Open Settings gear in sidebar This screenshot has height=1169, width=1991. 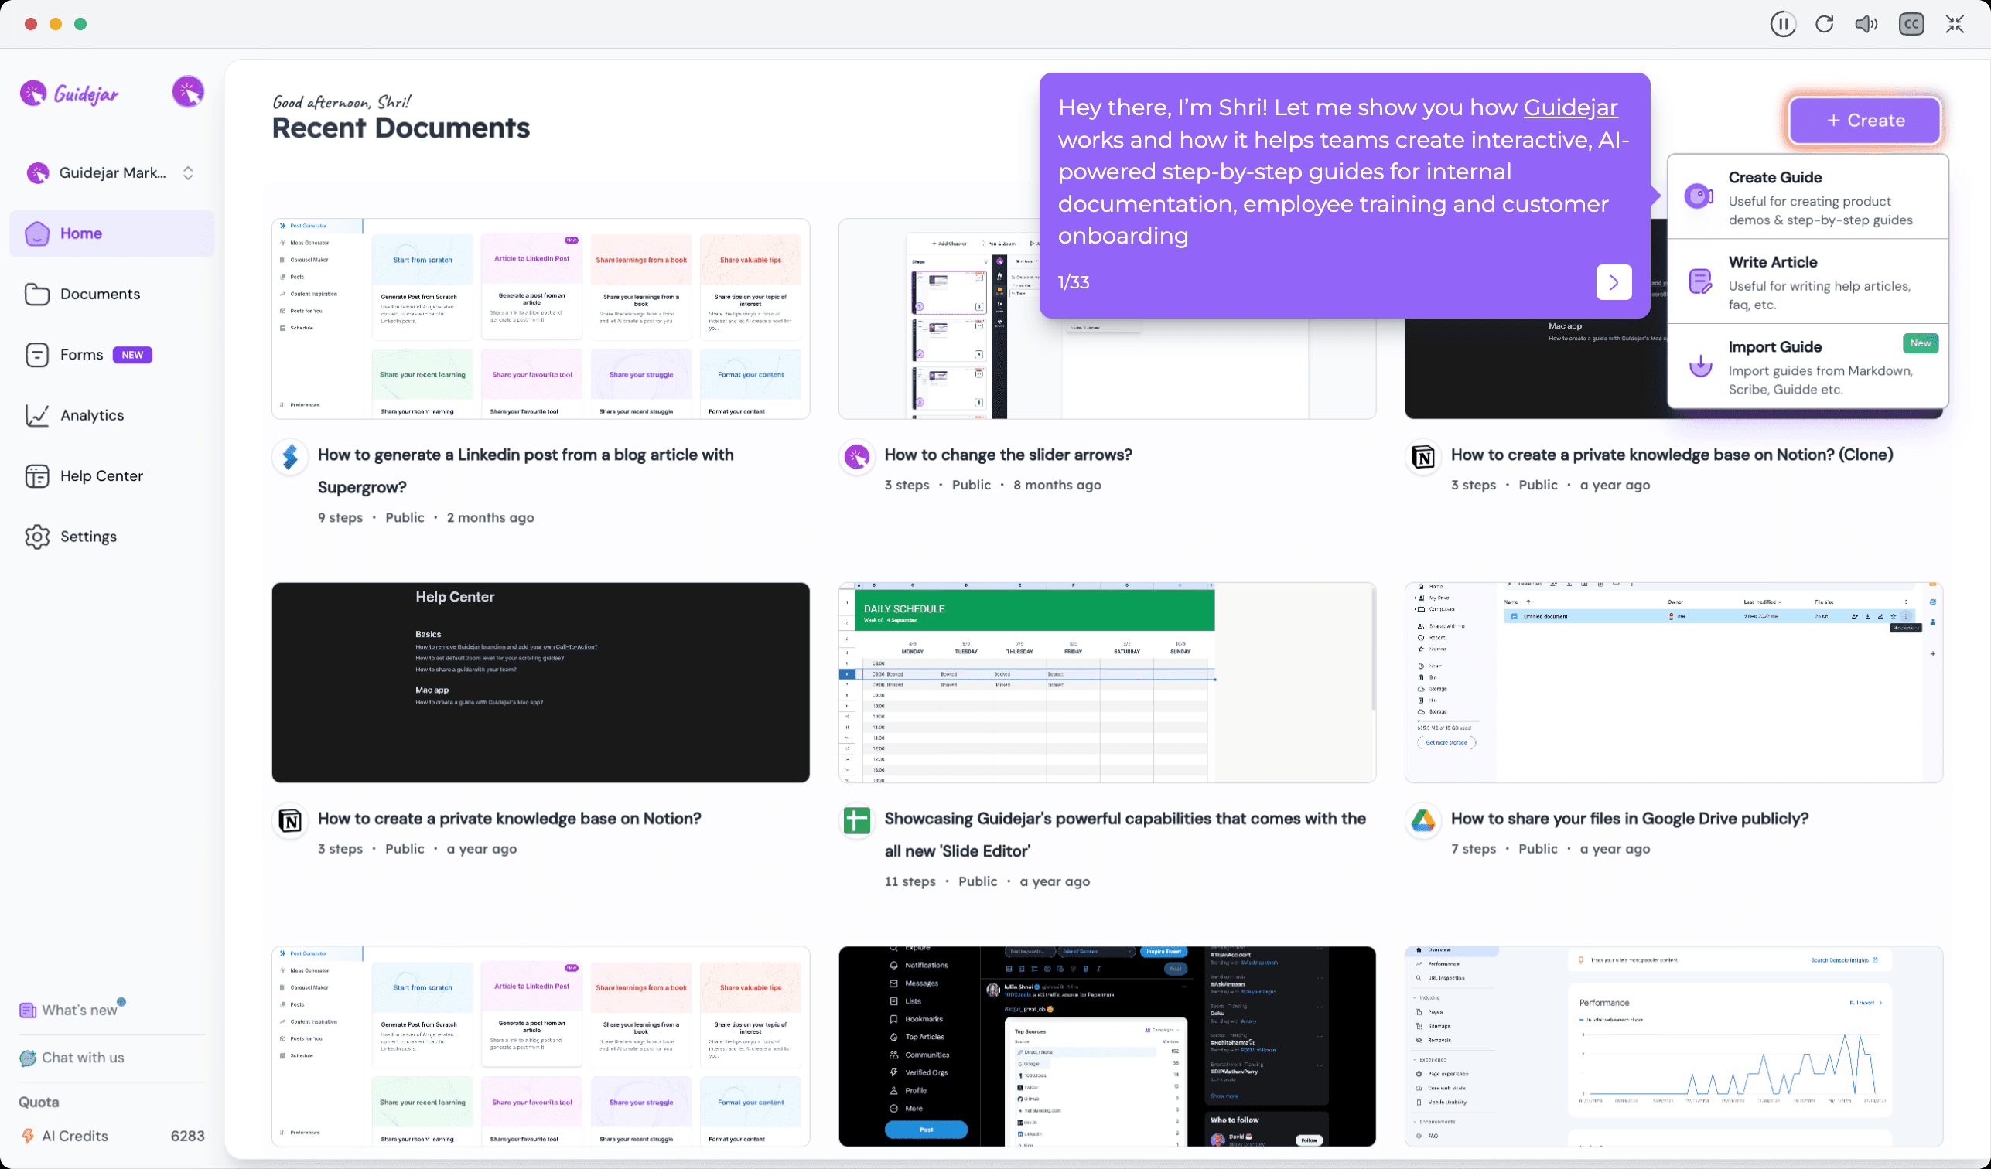[x=37, y=537]
